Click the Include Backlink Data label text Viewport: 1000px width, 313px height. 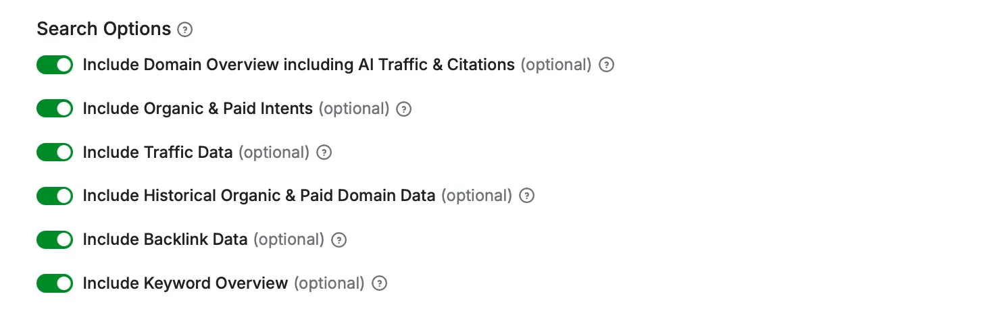point(165,239)
